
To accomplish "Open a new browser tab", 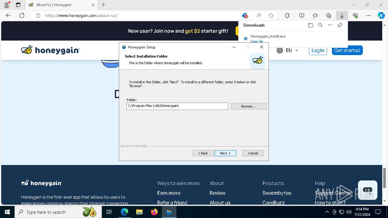I will 103,5.
